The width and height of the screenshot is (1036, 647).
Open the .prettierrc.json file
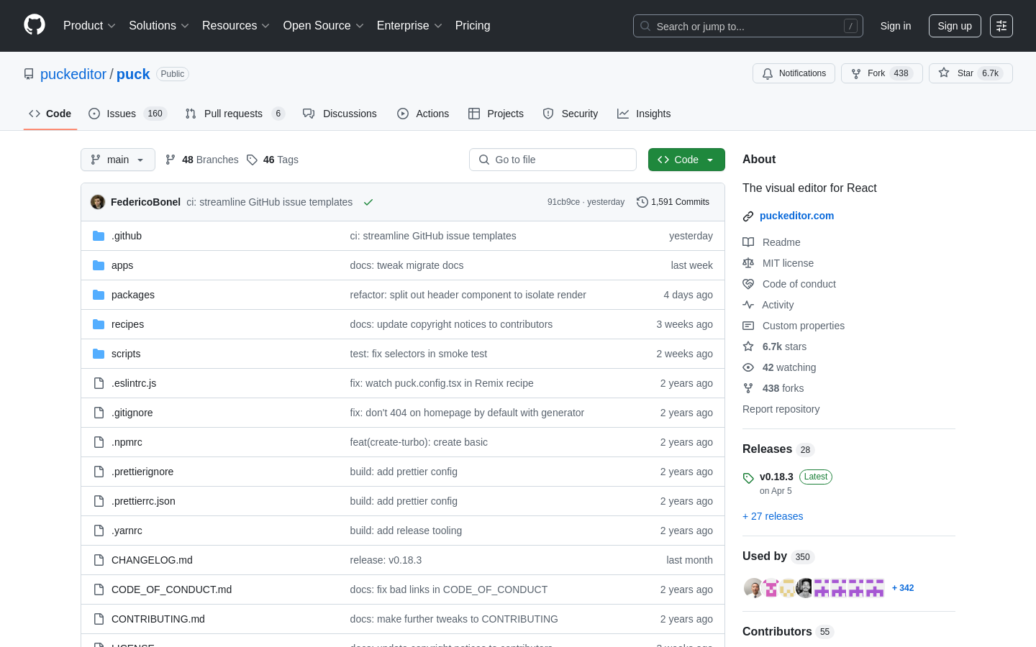143,501
